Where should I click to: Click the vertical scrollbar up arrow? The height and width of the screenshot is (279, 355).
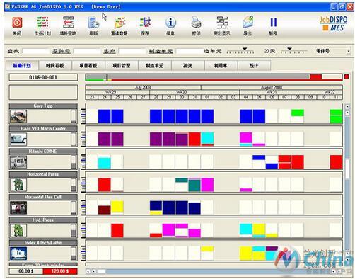(347, 107)
